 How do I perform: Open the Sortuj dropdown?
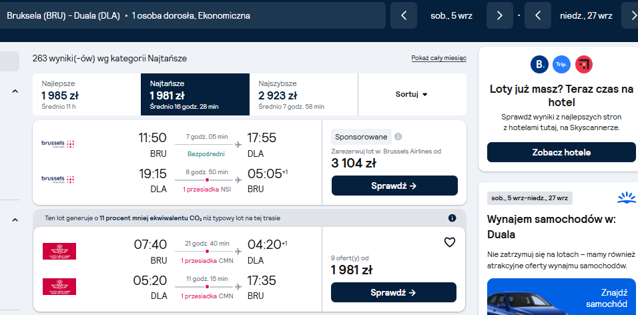pyautogui.click(x=412, y=94)
